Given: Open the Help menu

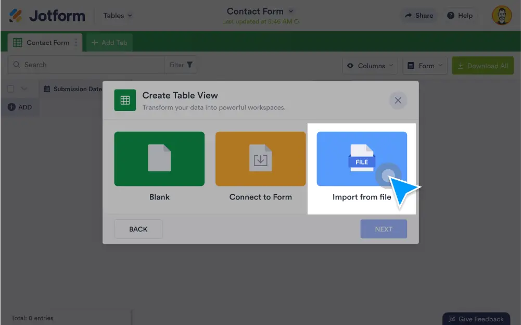Looking at the screenshot, I should [x=460, y=16].
